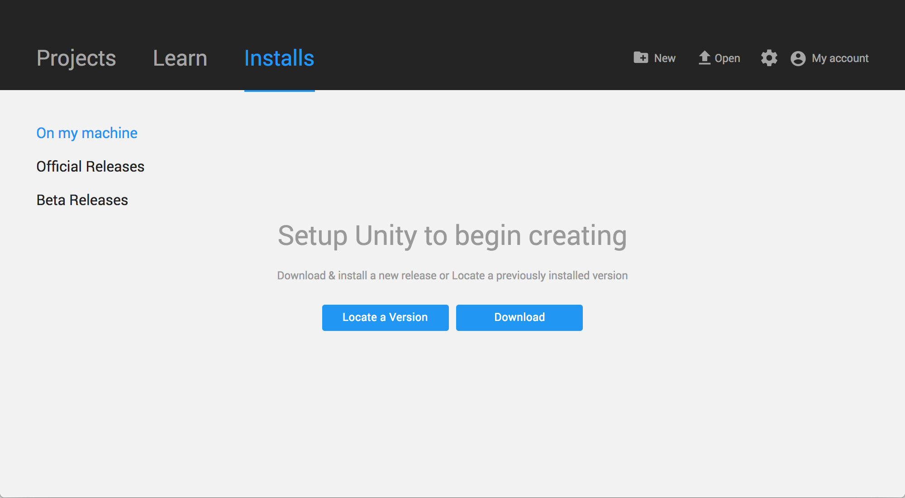Click the My account profile icon
The width and height of the screenshot is (905, 498).
pyautogui.click(x=798, y=58)
